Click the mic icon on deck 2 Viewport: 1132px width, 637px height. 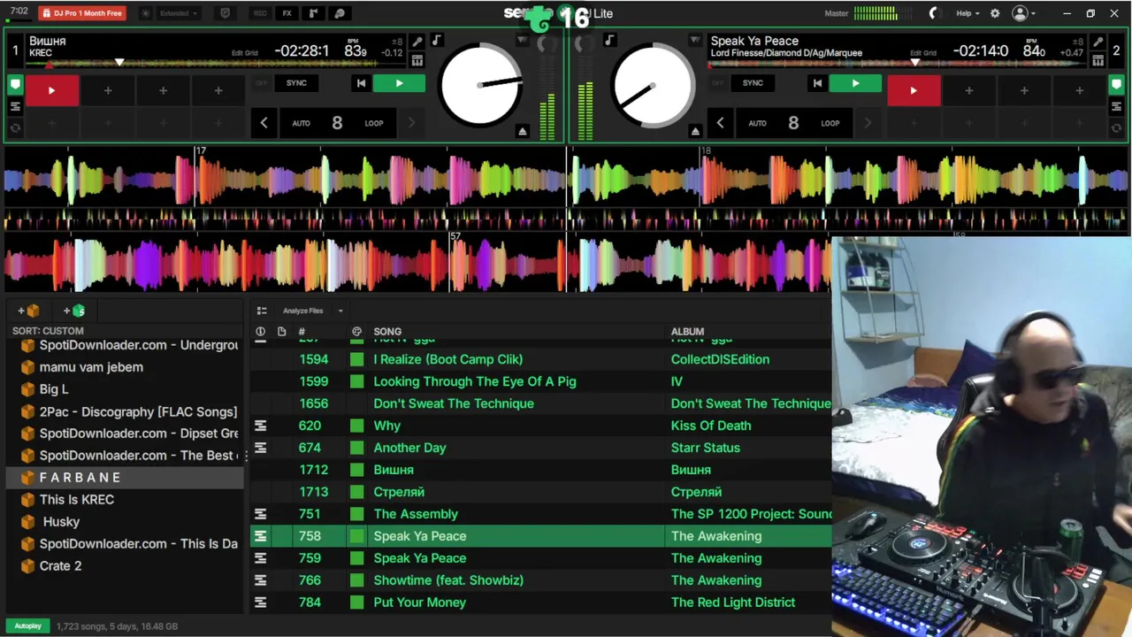[1098, 42]
